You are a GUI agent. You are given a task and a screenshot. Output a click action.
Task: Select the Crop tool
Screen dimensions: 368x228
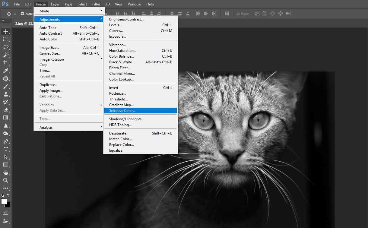point(6,63)
